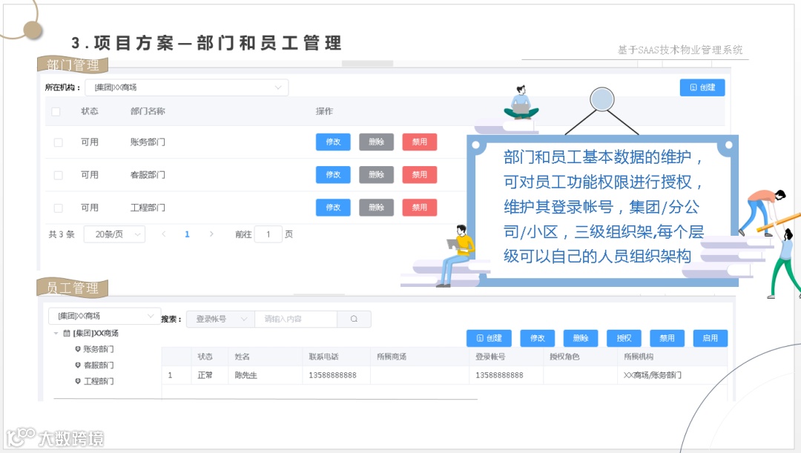Click 账务部门 name in department table
801x453 pixels.
(148, 142)
